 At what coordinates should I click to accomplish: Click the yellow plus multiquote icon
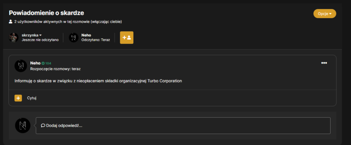(18, 98)
